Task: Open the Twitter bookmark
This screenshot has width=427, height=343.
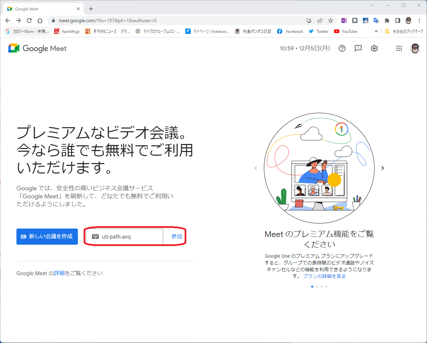Action: point(319,31)
